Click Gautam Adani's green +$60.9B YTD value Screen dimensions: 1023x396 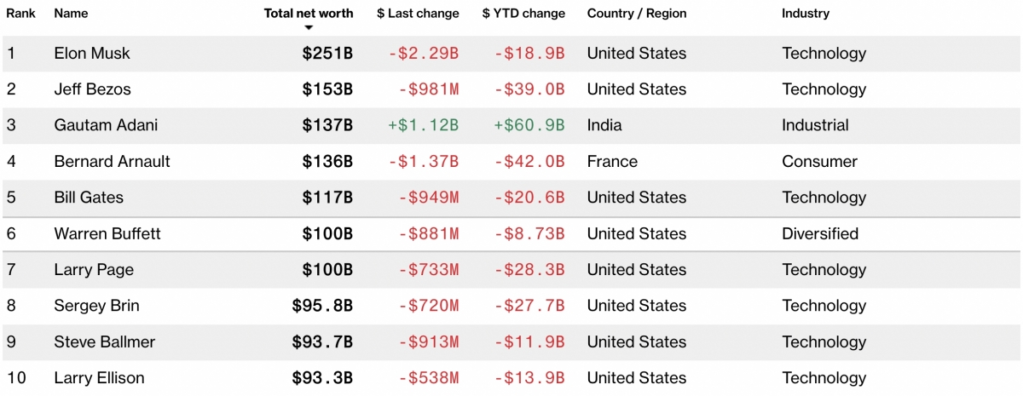[529, 125]
